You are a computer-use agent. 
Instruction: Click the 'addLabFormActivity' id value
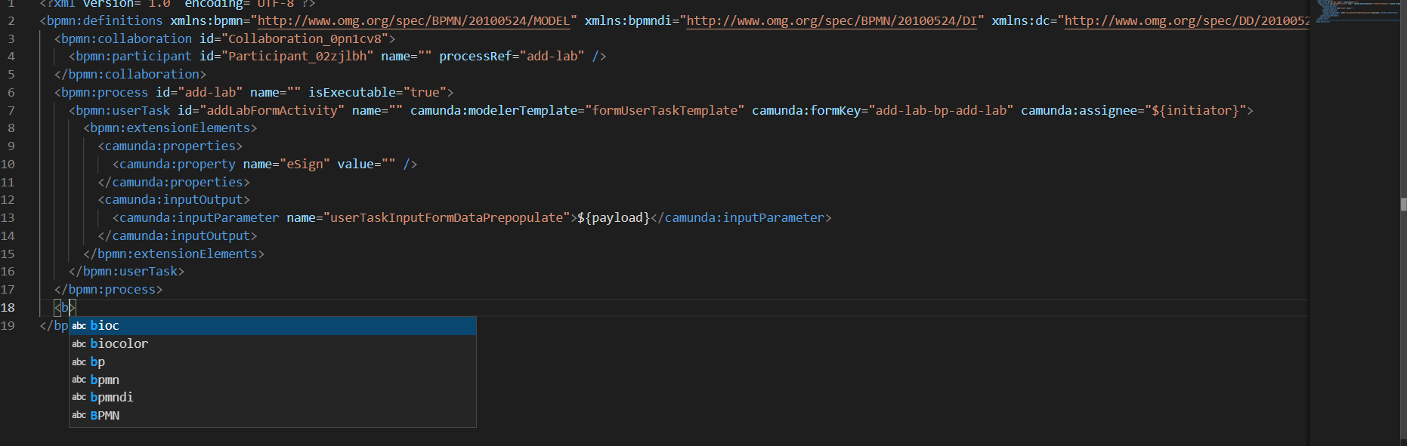(x=272, y=110)
